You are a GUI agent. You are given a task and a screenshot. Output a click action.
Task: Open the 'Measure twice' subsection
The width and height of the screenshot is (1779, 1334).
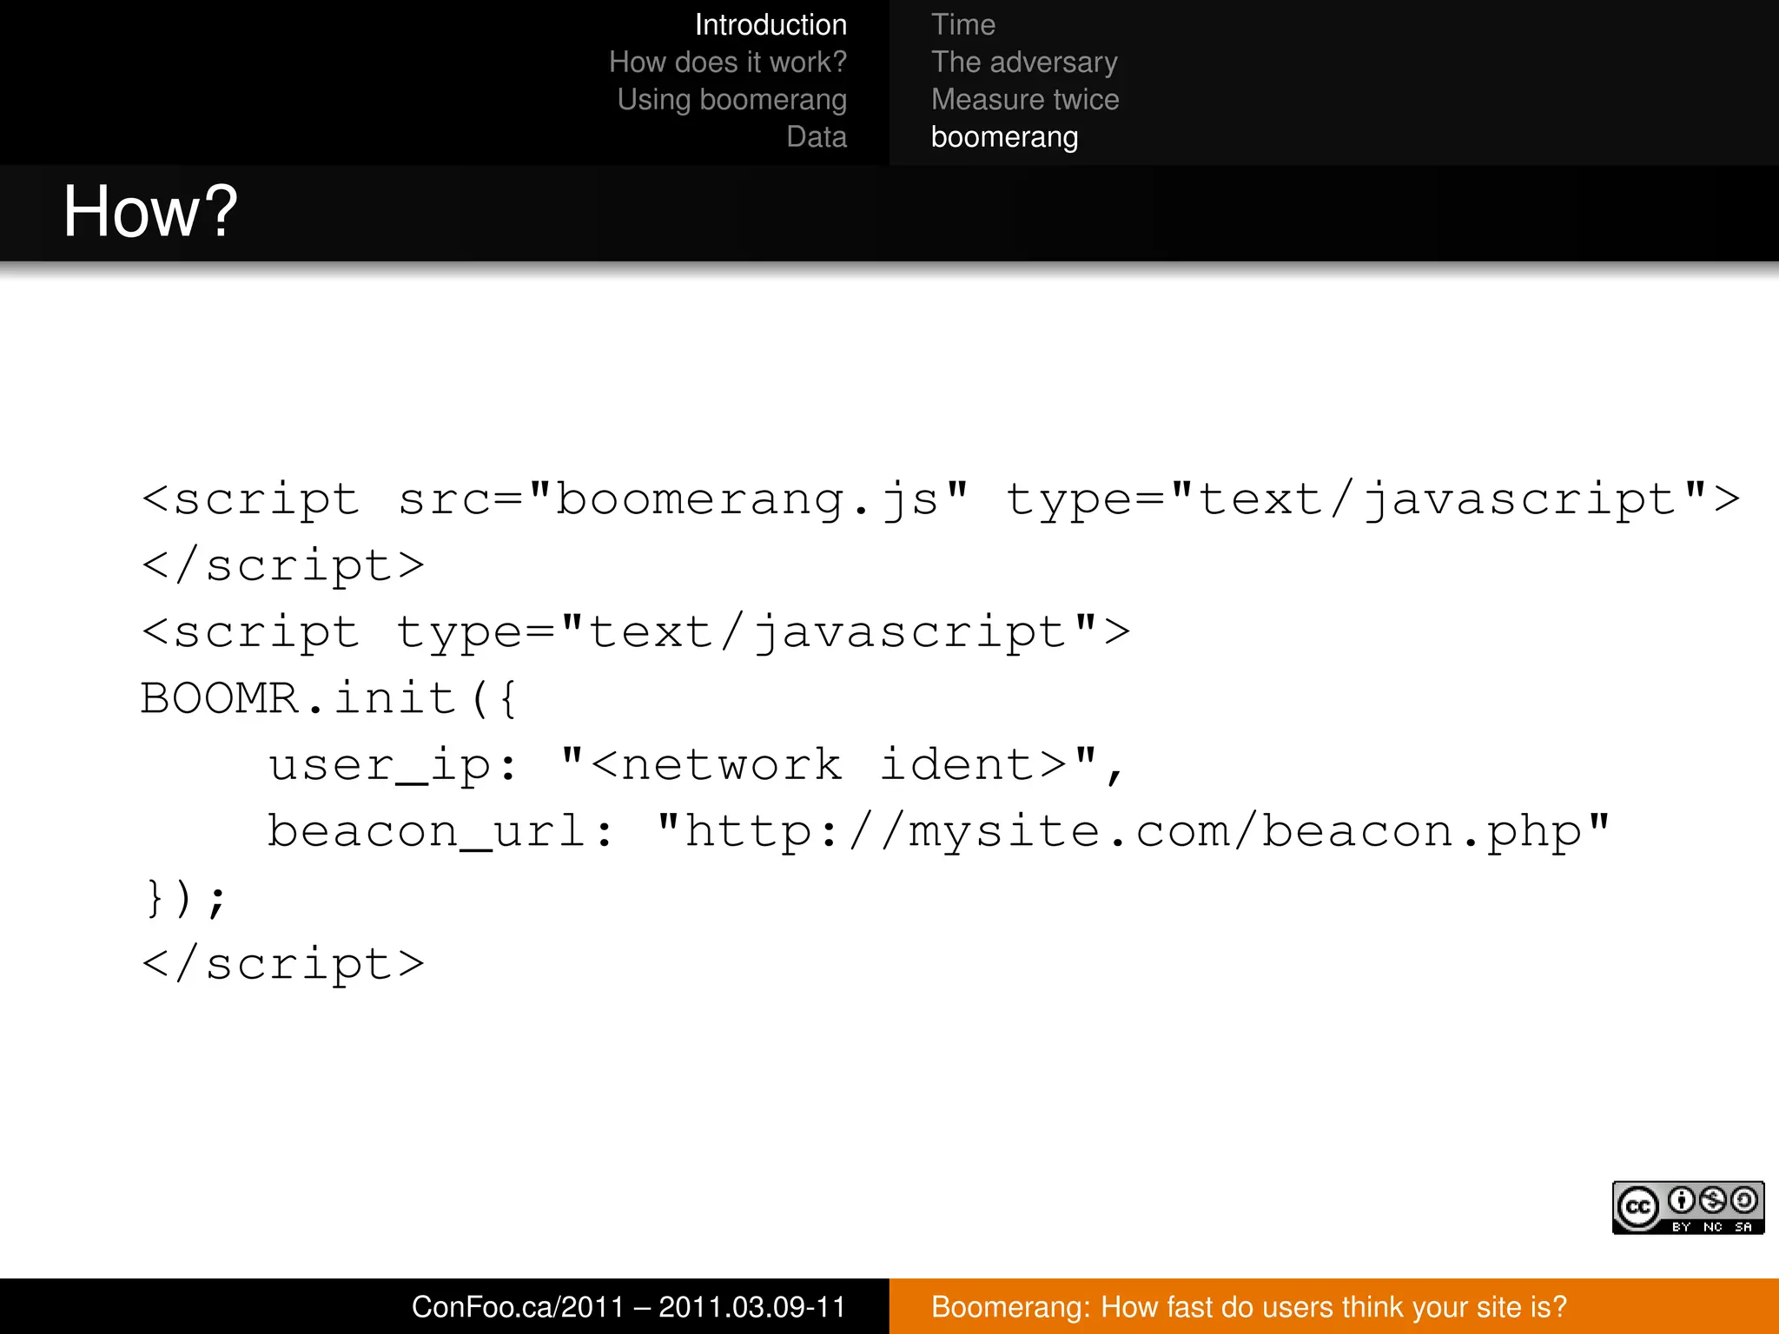(1025, 100)
